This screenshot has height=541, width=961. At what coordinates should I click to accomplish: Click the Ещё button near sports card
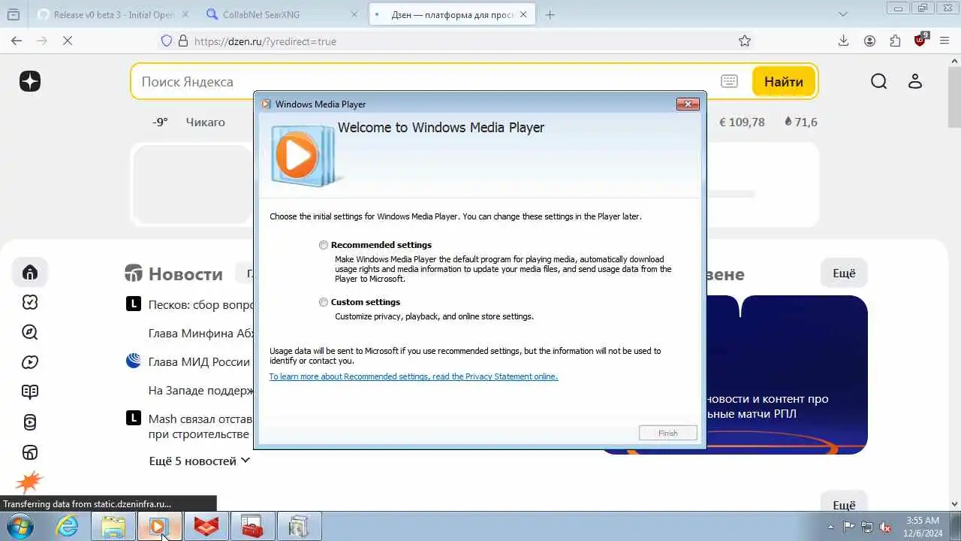tap(844, 274)
